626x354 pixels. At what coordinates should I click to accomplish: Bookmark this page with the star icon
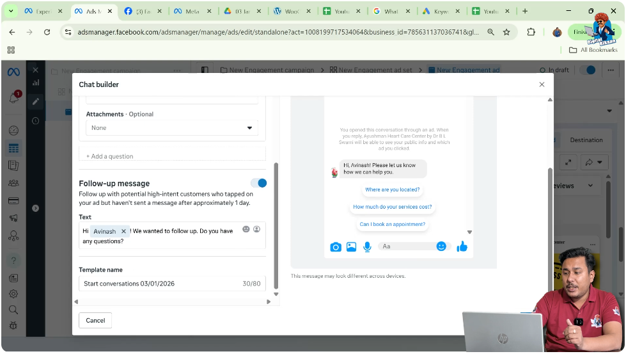coord(506,32)
